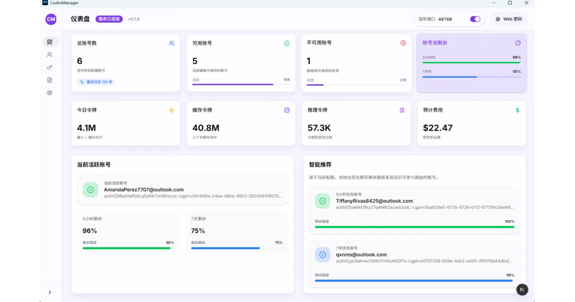Open the key icon in sidebar
This screenshot has height=302, width=575.
(50, 68)
